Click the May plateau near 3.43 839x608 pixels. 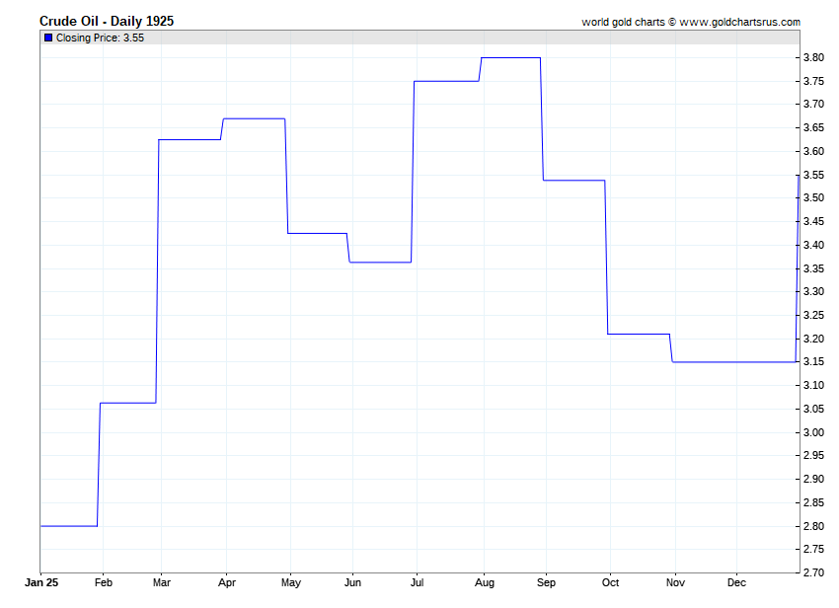pyautogui.click(x=317, y=233)
